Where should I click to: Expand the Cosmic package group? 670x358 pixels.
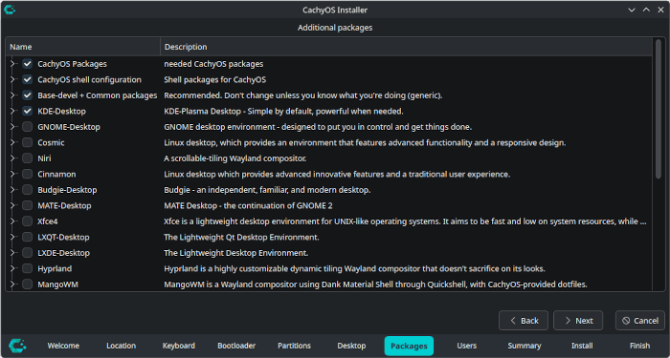11,143
